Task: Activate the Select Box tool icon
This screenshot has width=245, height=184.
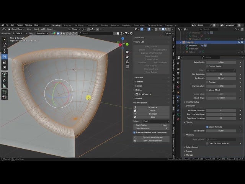Action: point(4,39)
